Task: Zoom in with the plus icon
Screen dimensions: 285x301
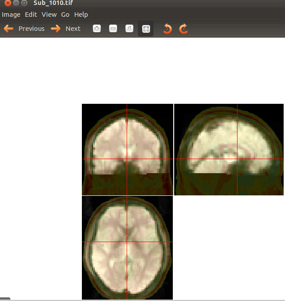Action: [x=97, y=29]
